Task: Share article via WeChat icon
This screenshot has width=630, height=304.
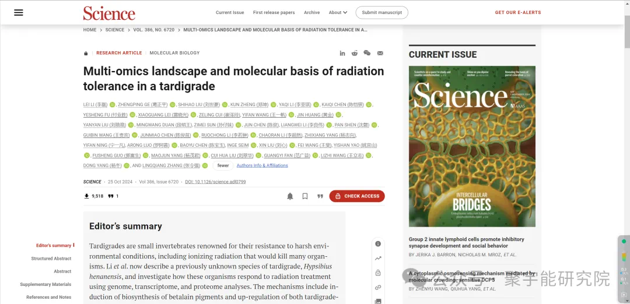Action: click(367, 53)
